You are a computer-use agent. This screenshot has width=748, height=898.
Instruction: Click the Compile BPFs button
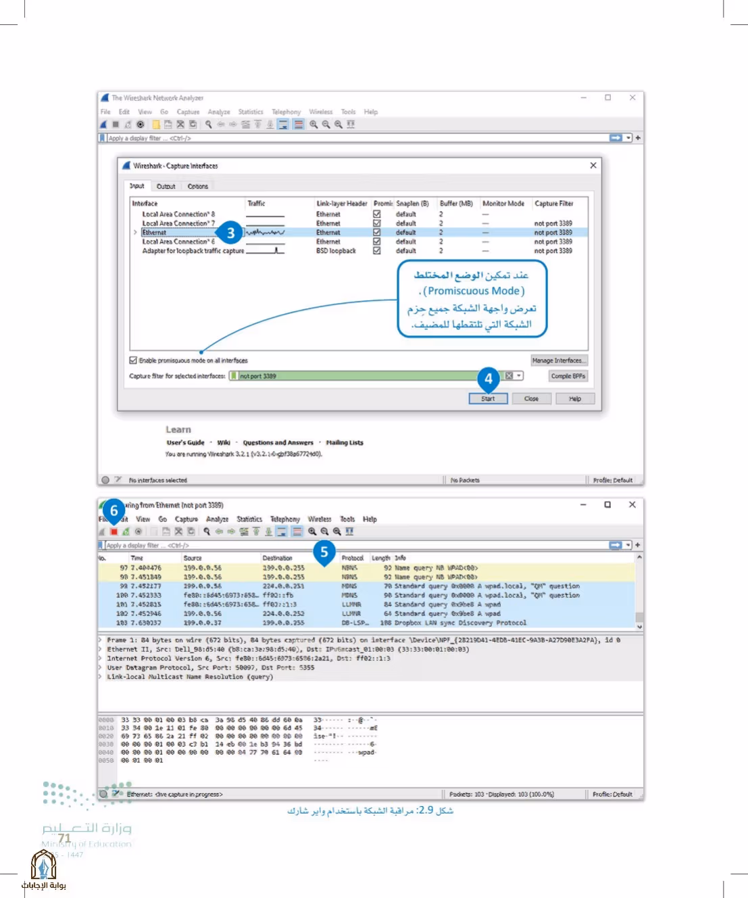tap(568, 376)
